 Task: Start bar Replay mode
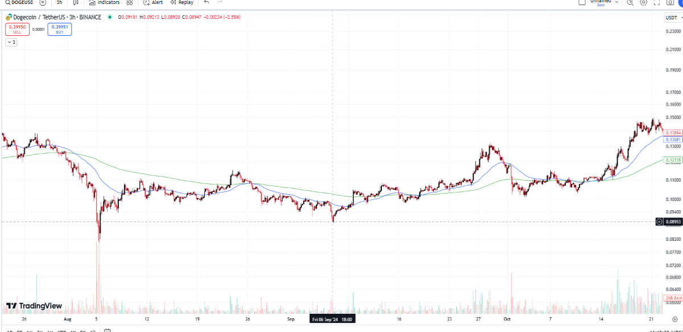182,2
